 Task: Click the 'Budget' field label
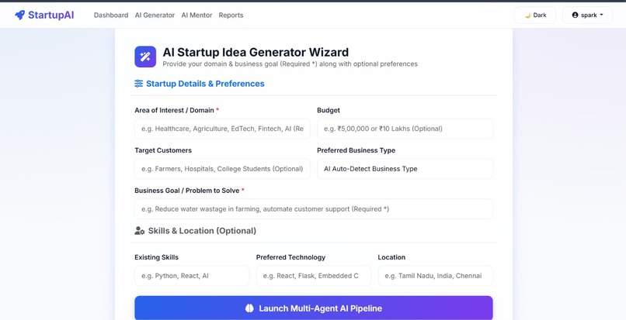click(329, 110)
